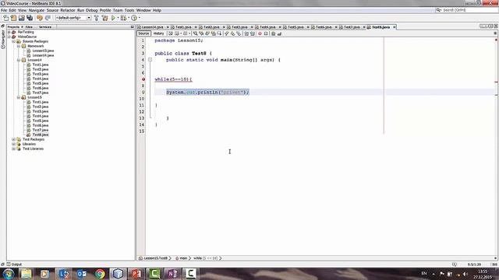Switch to the Files panel tab
Viewport: 499px width, 280px height.
click(x=29, y=27)
